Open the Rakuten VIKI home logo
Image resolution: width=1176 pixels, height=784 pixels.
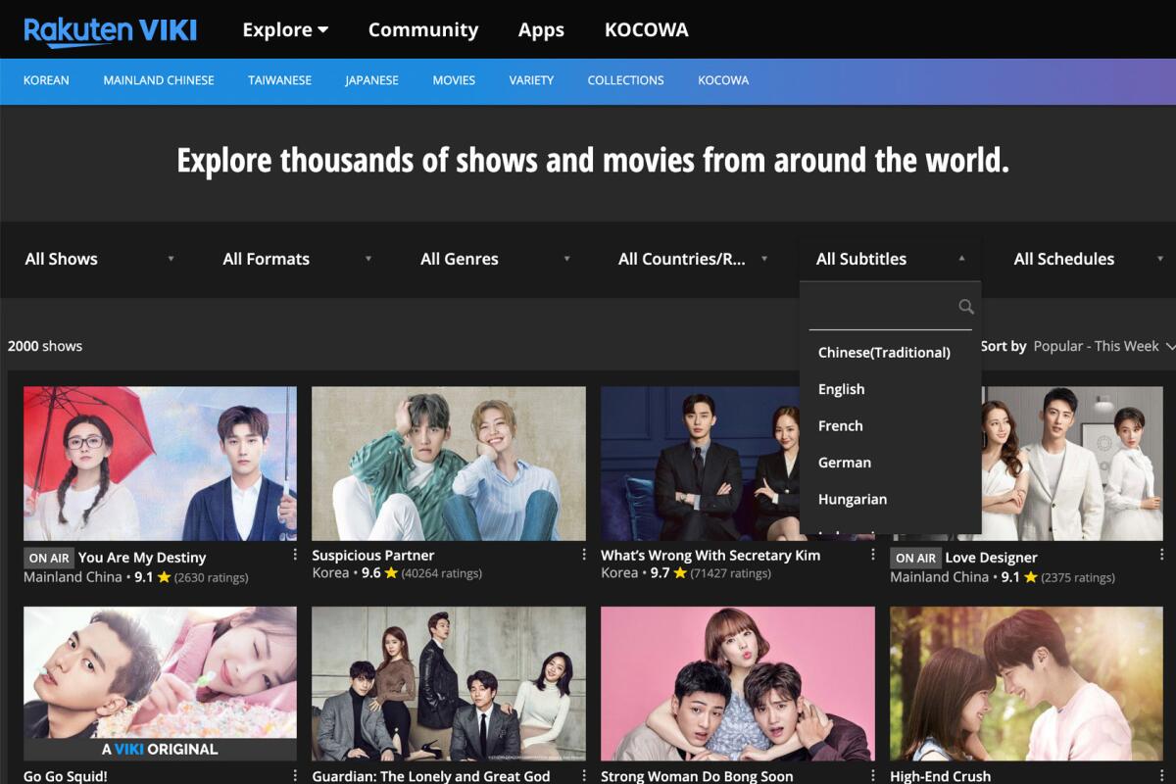(x=110, y=29)
